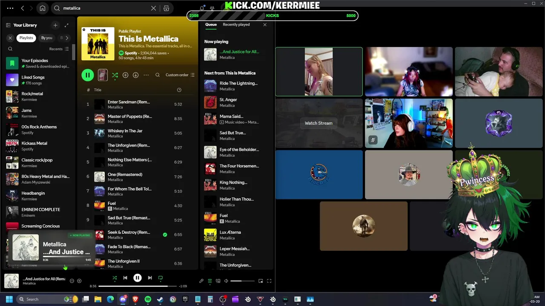Open the Rock/metal playlist
This screenshot has height=306, width=545.
pos(37,96)
